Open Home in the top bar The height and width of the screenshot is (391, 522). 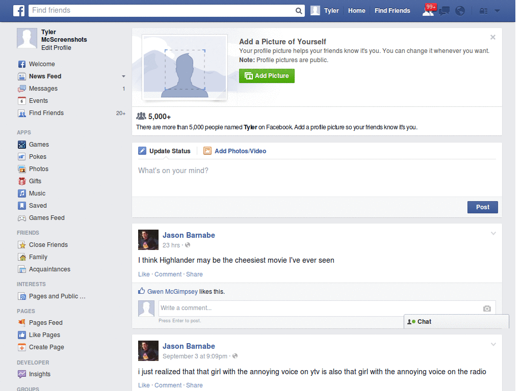[356, 11]
